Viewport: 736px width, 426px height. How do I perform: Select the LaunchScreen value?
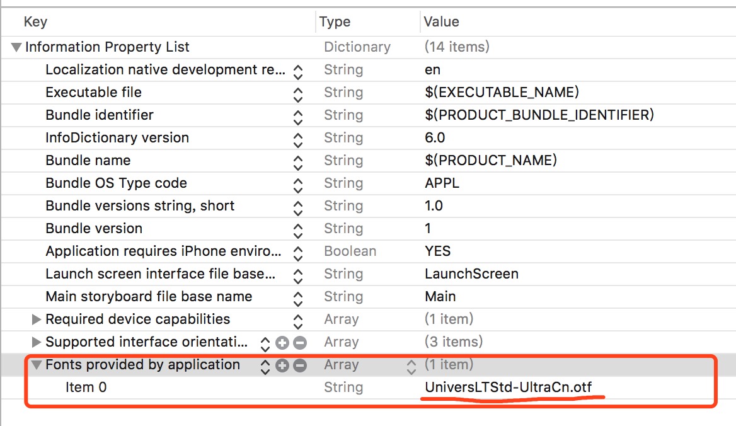tap(472, 273)
